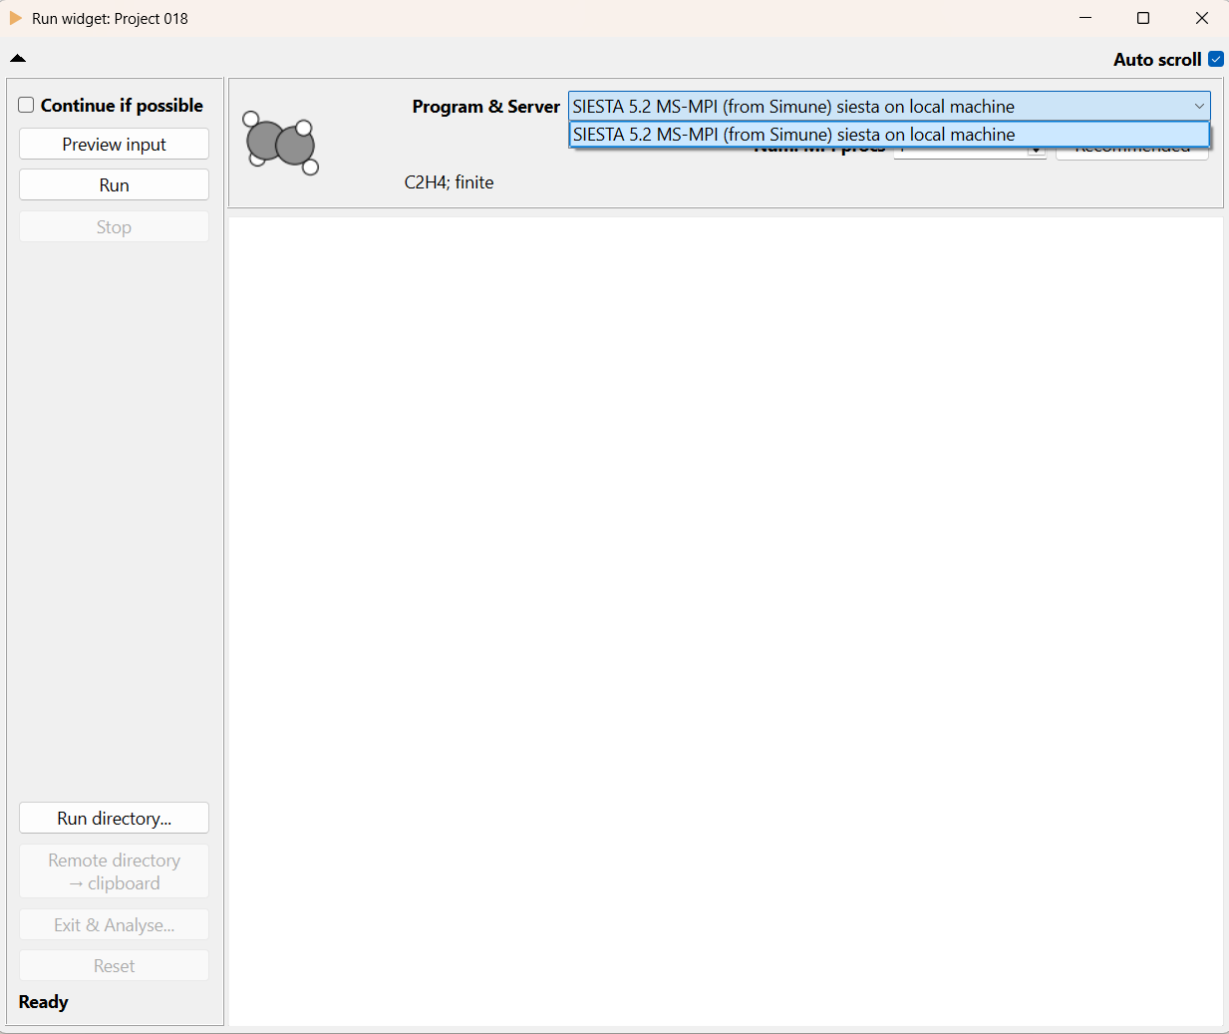Click inside the empty output log area
The height and width of the screenshot is (1034, 1229).
(x=726, y=620)
